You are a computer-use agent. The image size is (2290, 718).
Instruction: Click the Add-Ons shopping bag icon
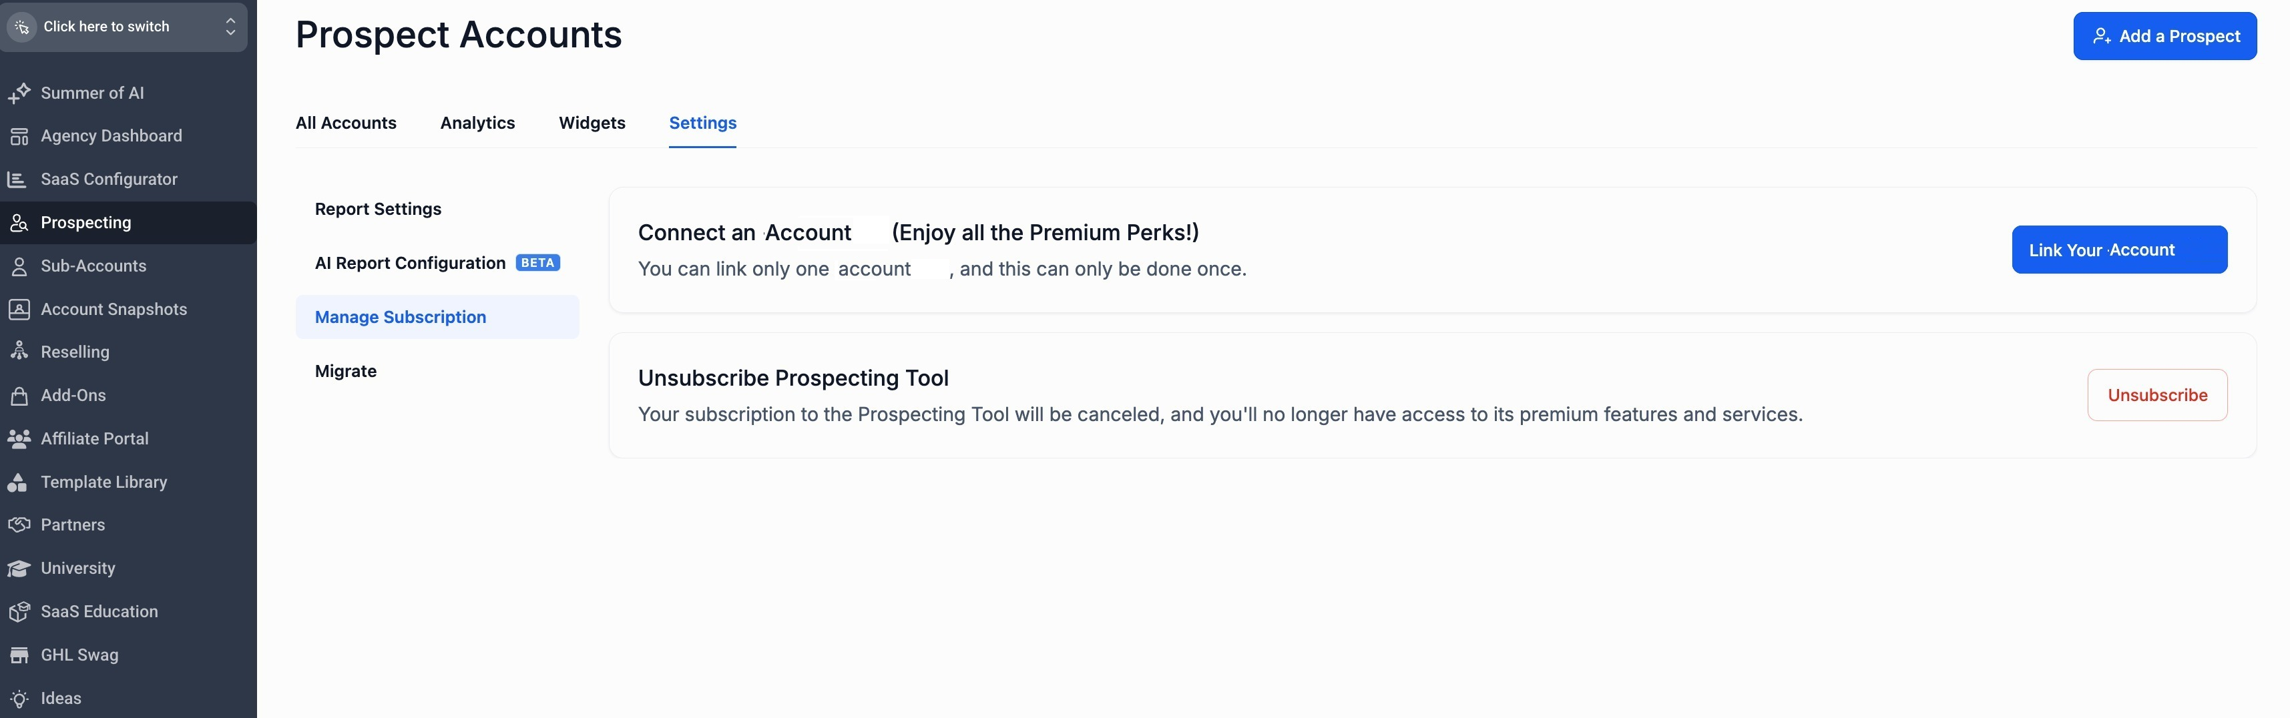[x=19, y=396]
